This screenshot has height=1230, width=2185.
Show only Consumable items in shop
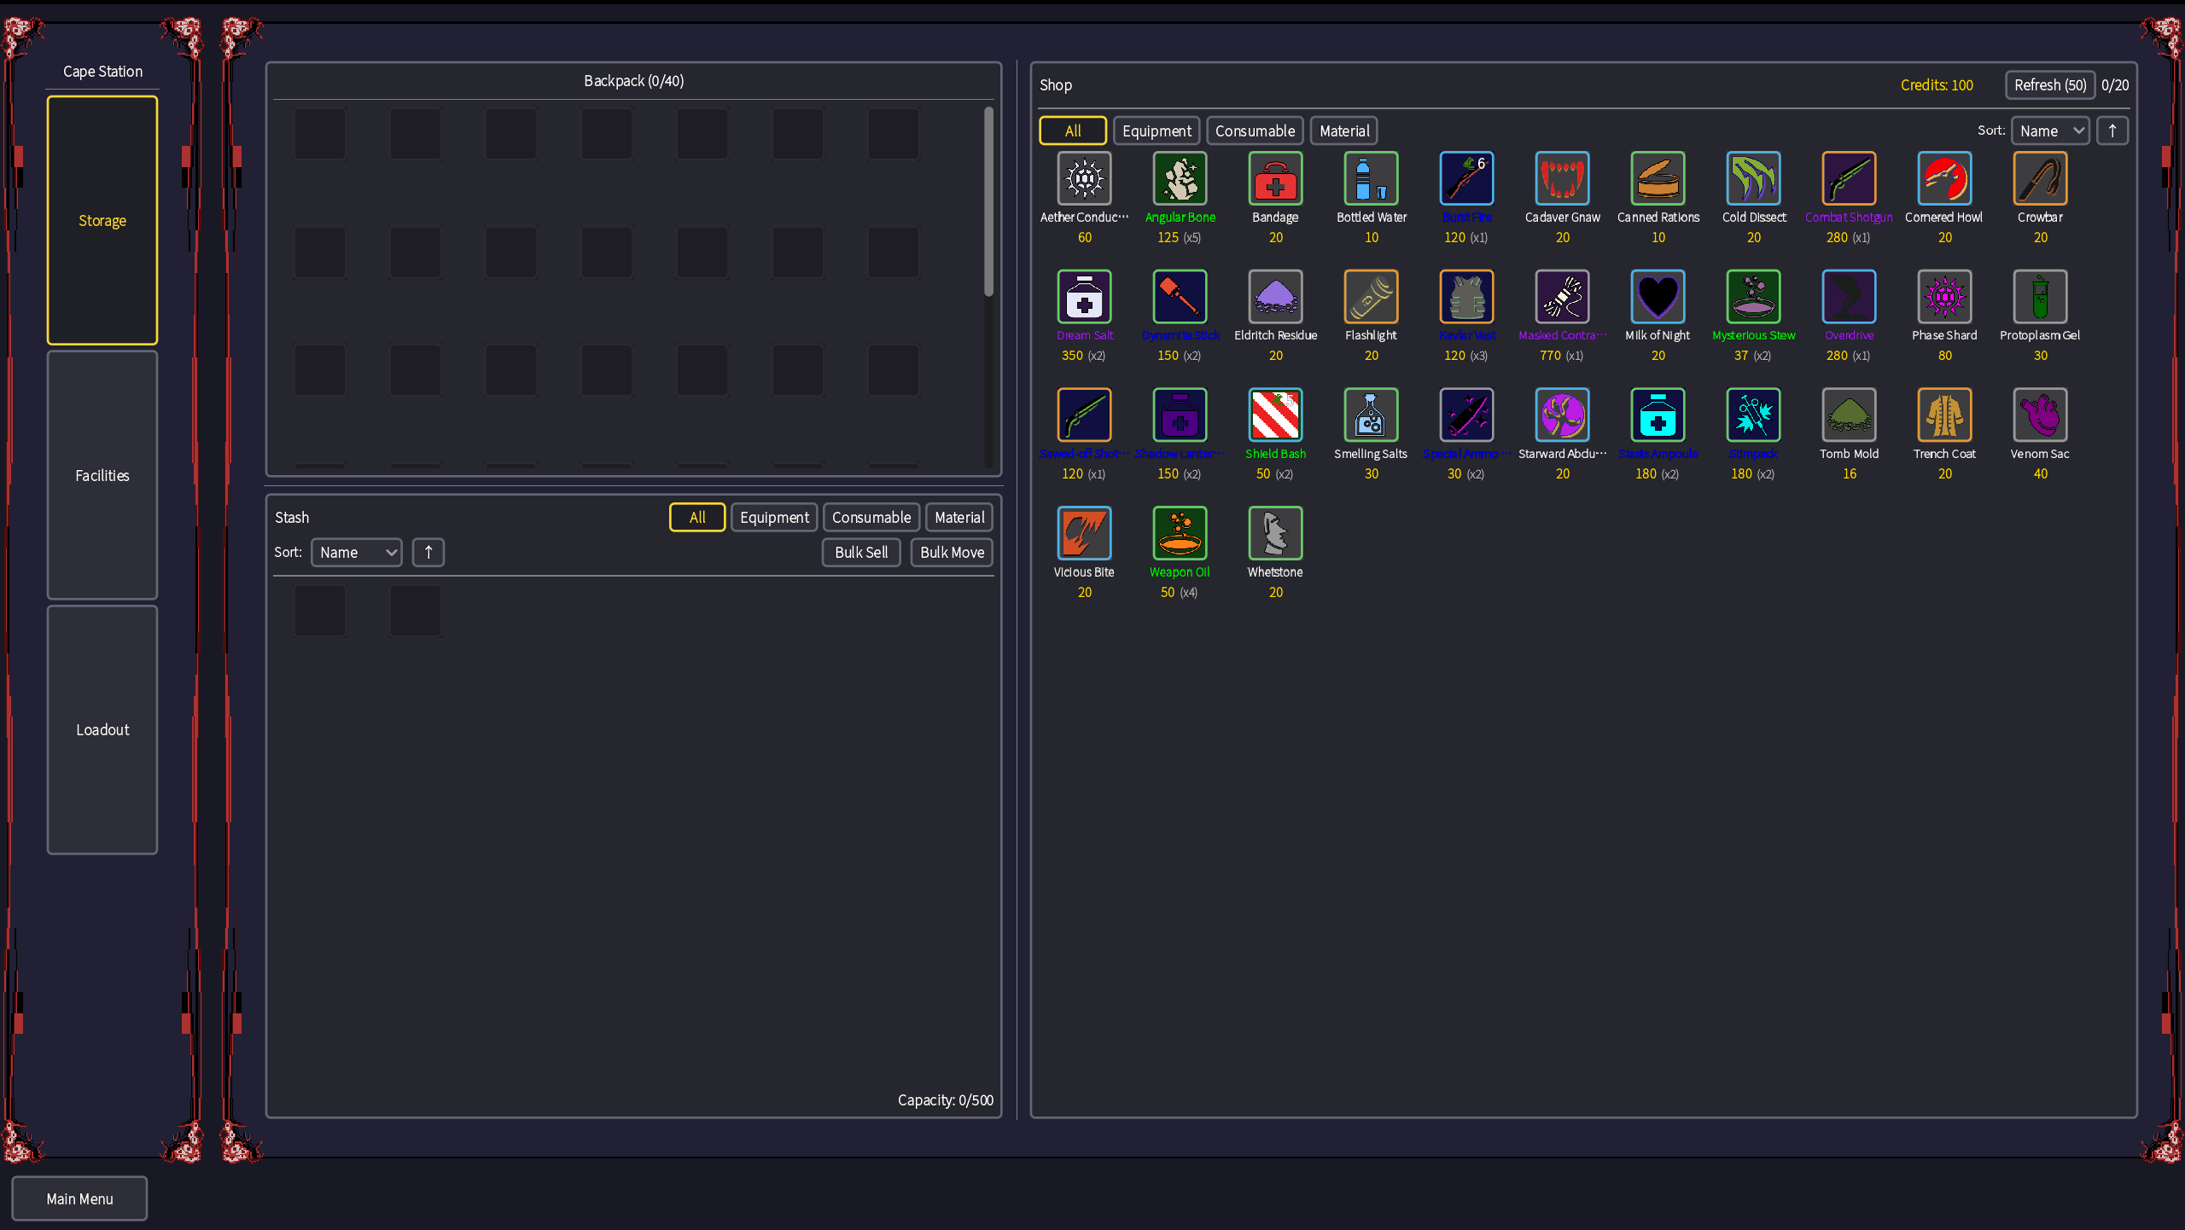[x=1255, y=131]
